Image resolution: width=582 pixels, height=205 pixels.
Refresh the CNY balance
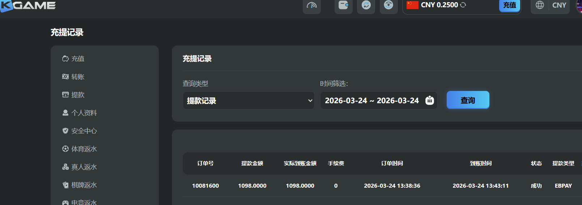tap(463, 5)
